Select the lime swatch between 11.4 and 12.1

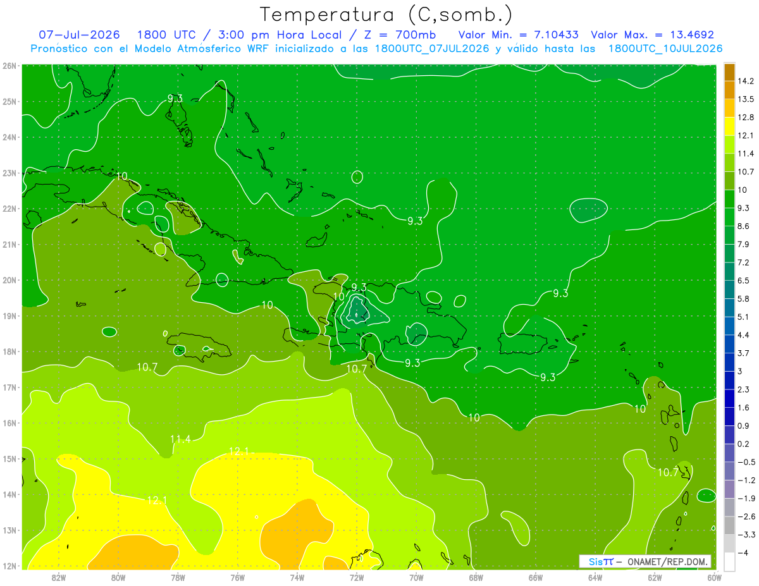729,145
